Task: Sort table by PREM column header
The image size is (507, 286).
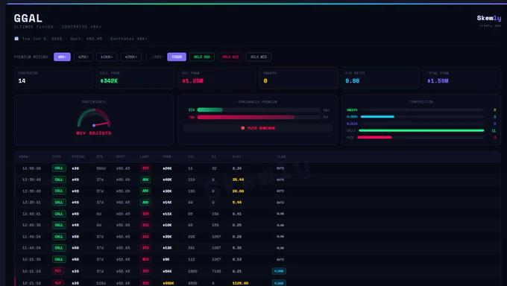Action: pos(167,156)
